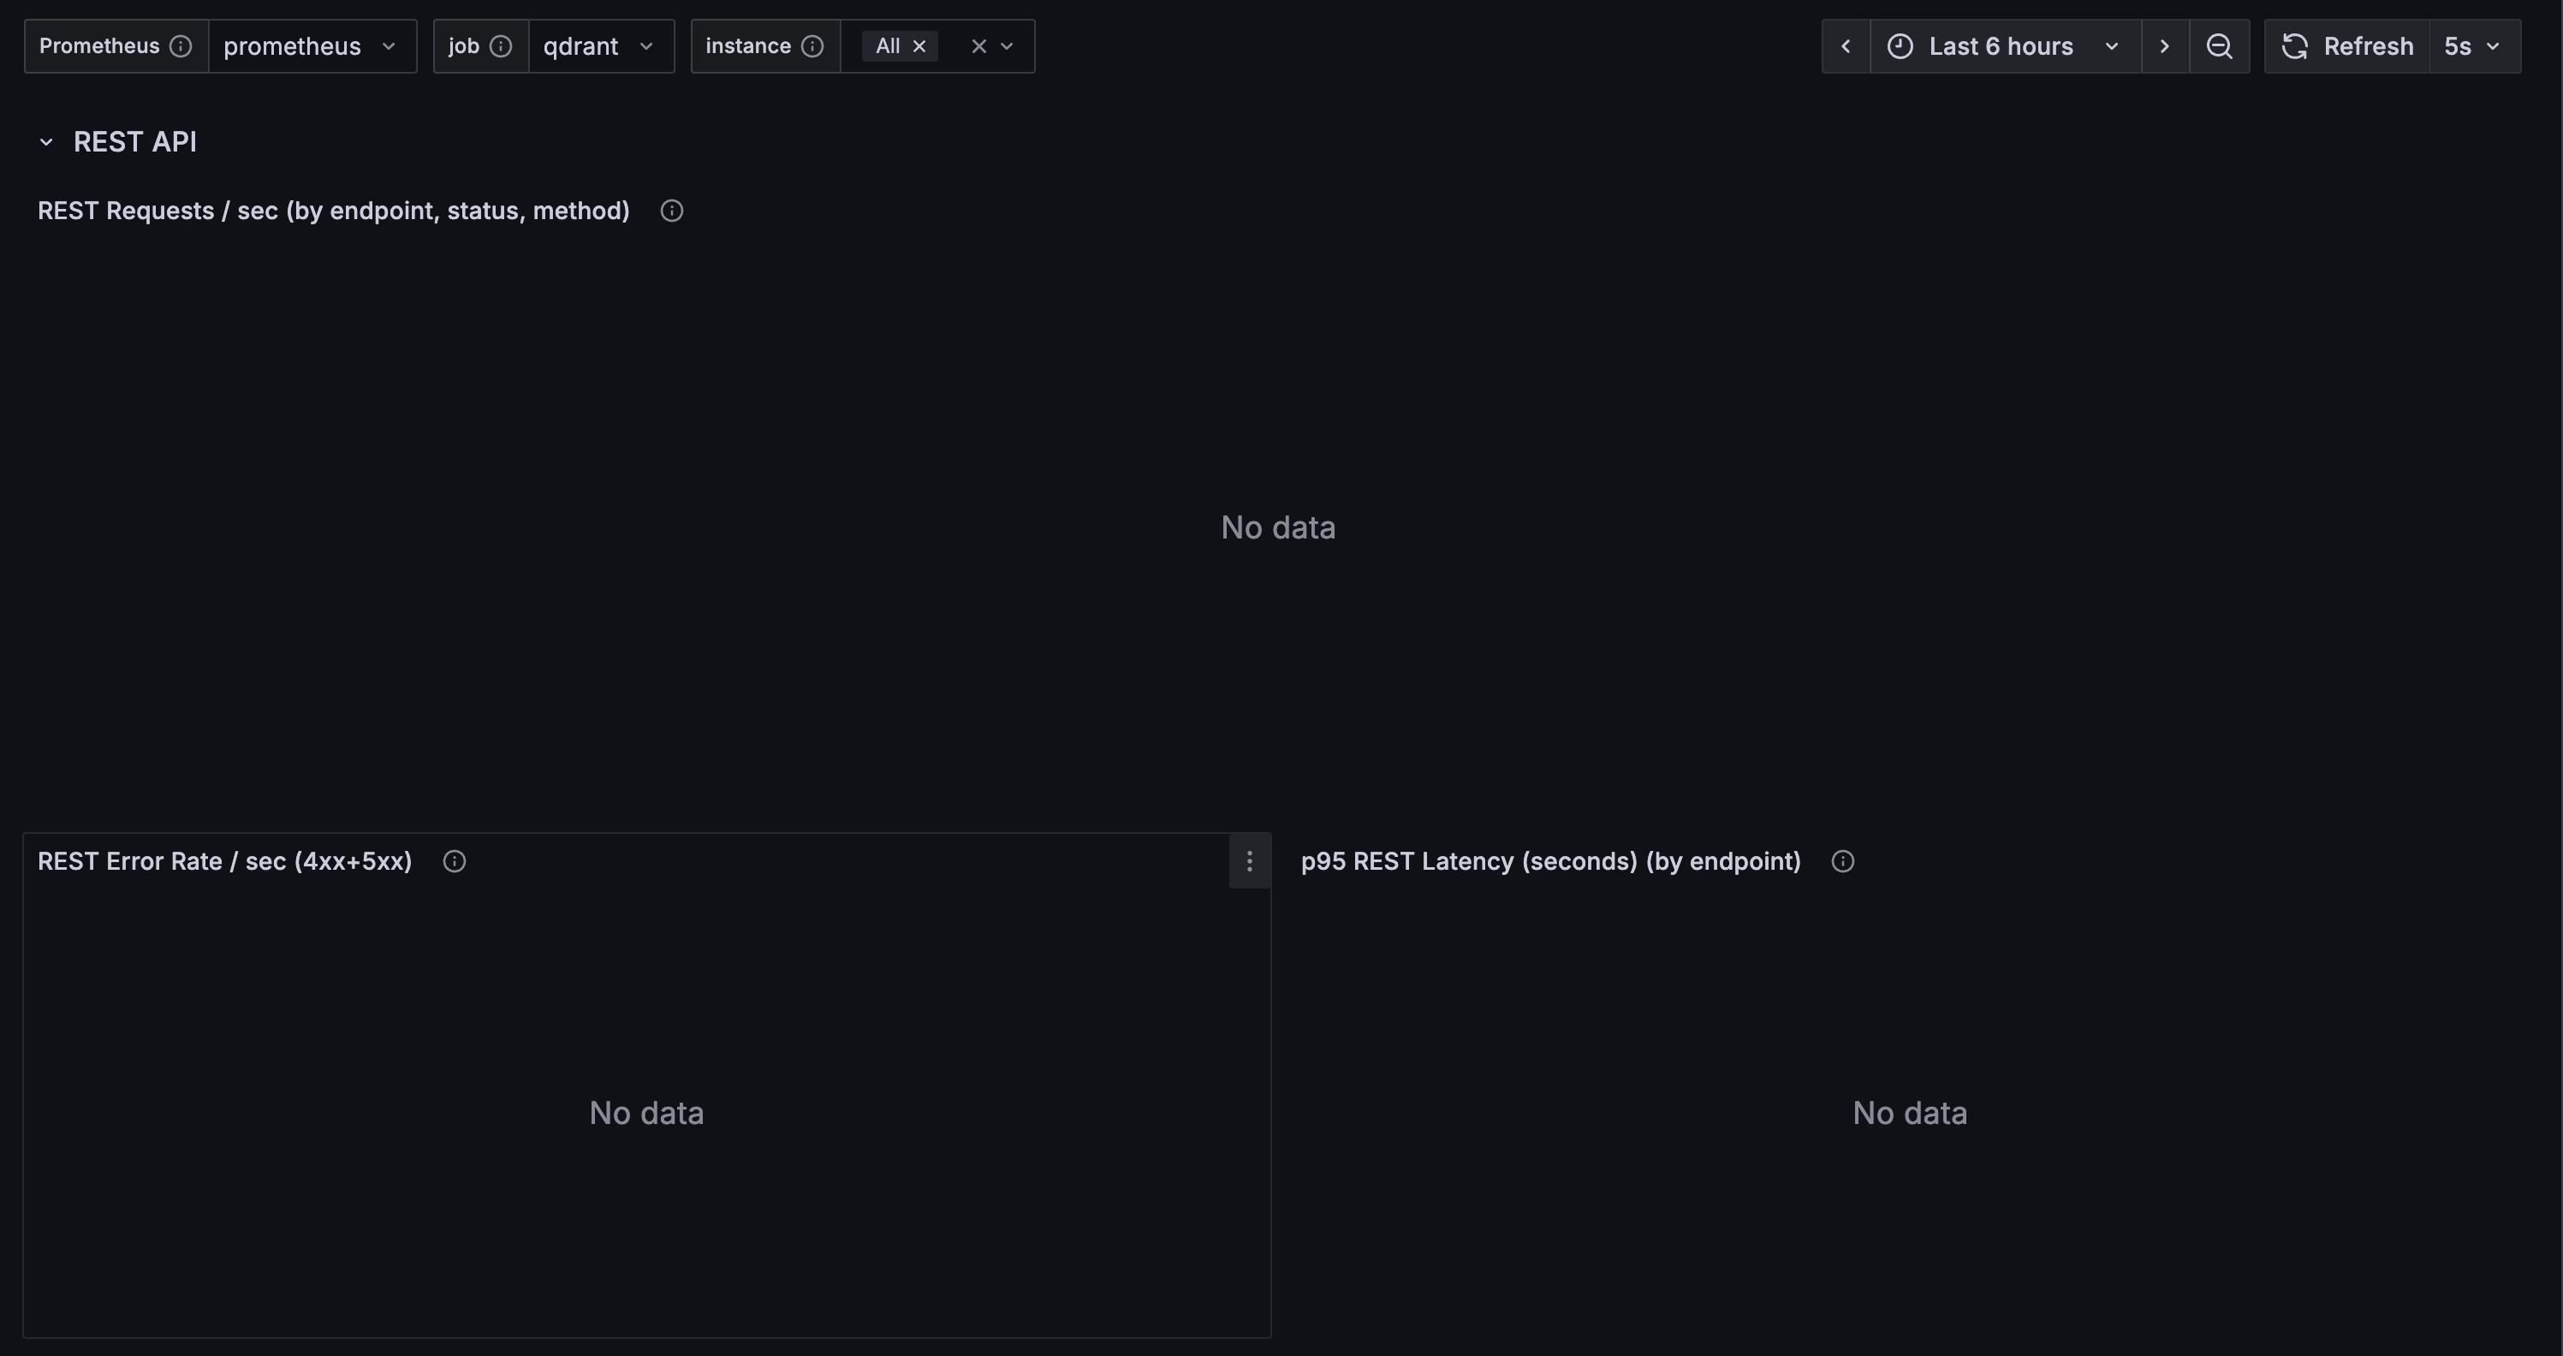
Task: Open the Last 6 hours time picker
Action: click(2004, 47)
